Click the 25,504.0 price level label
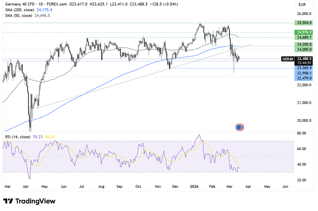Screen dimensions: 318x211 304,23
